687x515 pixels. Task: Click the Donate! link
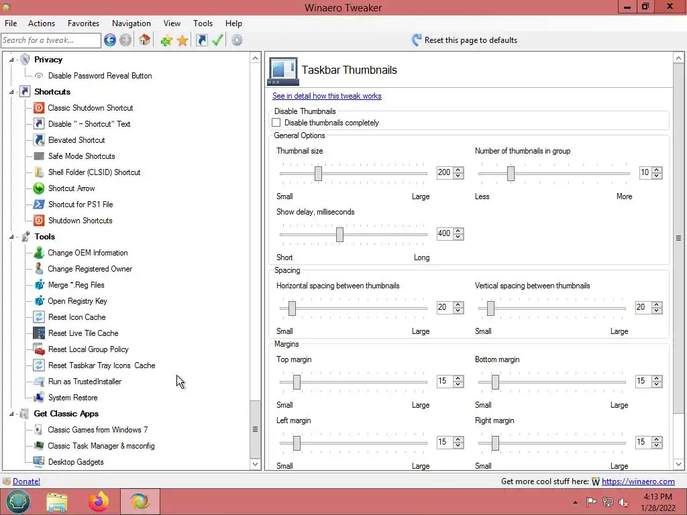tap(26, 481)
